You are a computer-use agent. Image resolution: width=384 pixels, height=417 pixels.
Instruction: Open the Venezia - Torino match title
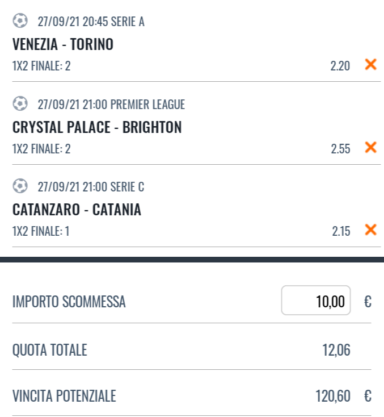[x=62, y=44]
